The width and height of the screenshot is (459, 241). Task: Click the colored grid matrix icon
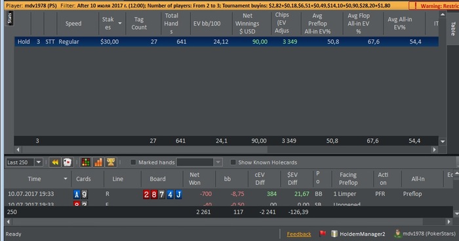86,162
